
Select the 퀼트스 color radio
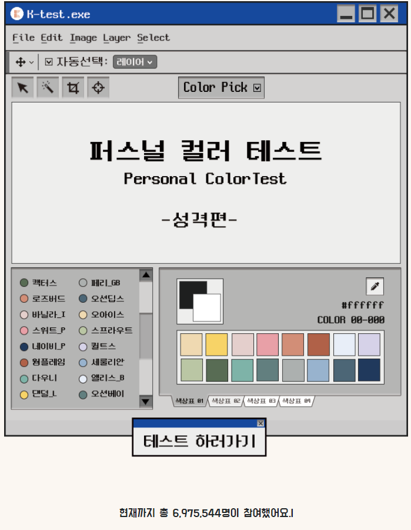[83, 346]
